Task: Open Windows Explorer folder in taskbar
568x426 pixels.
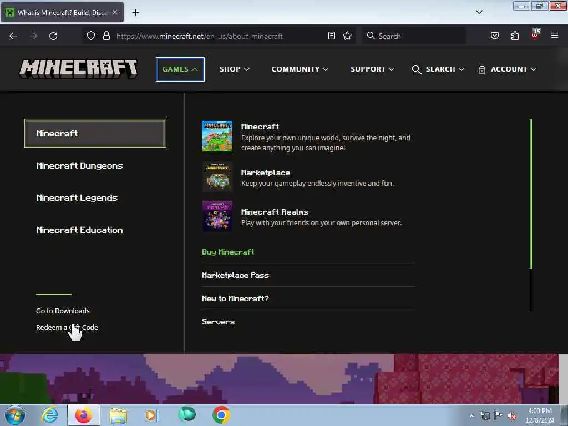Action: (x=118, y=415)
